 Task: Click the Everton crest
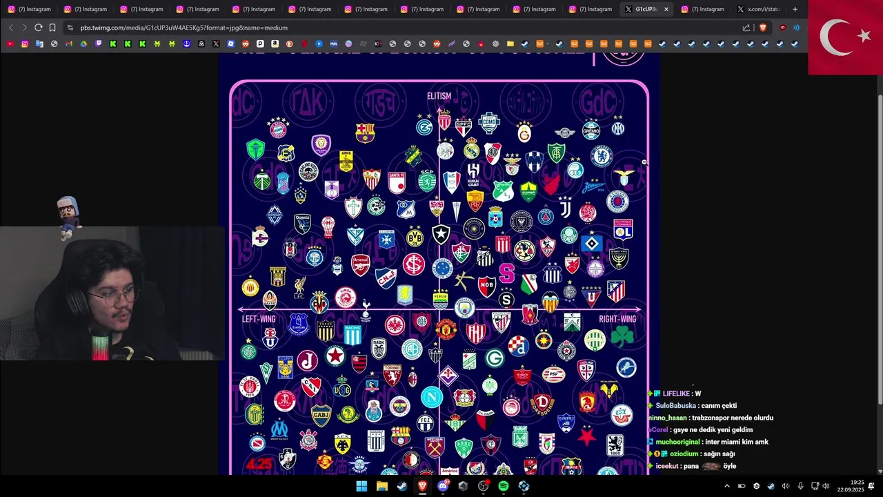coord(299,324)
